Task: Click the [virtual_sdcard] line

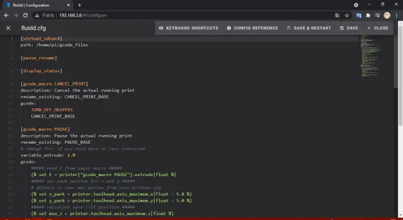Action: coord(42,38)
